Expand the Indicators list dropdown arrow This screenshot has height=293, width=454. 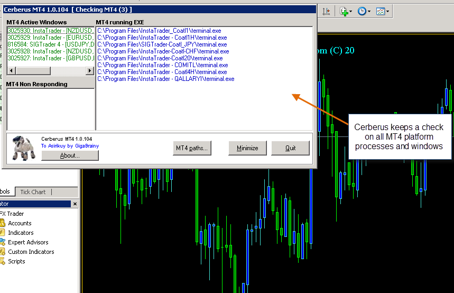point(350,12)
